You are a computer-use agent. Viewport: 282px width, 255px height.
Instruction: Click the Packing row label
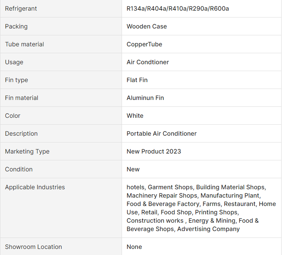click(16, 27)
